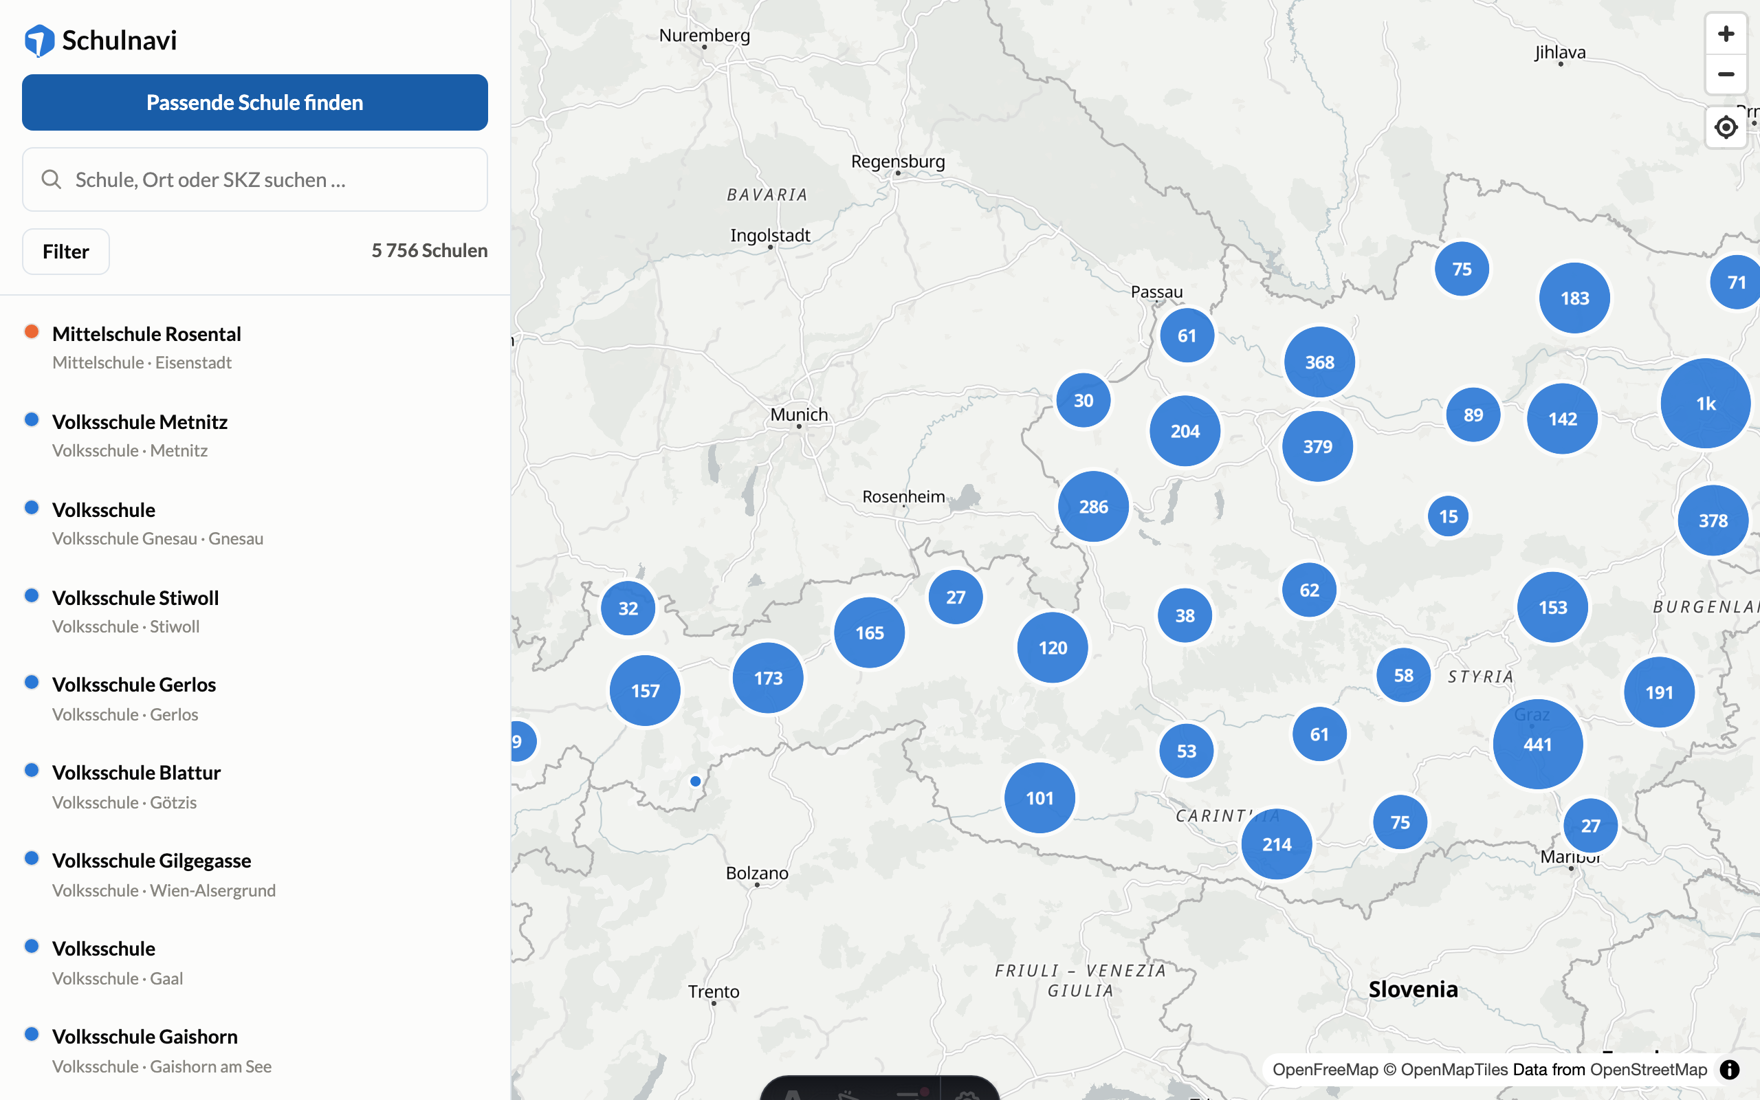Expand the 32 school cluster
1760x1100 pixels.
point(628,609)
